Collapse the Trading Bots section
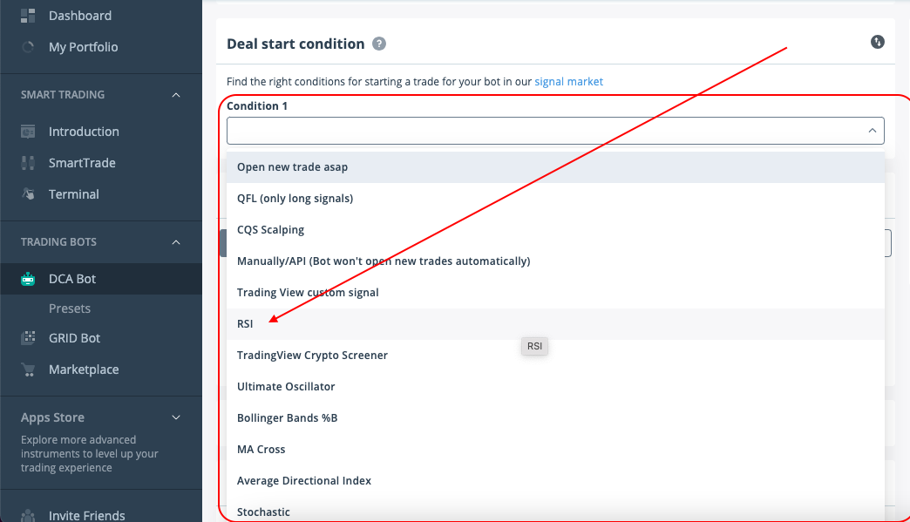 176,242
